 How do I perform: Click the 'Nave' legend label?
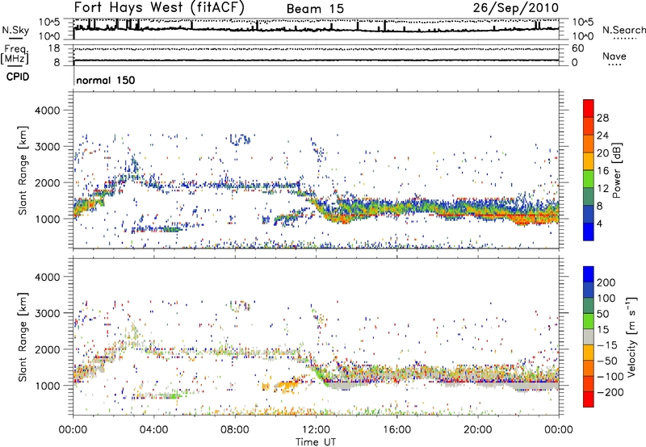[615, 56]
